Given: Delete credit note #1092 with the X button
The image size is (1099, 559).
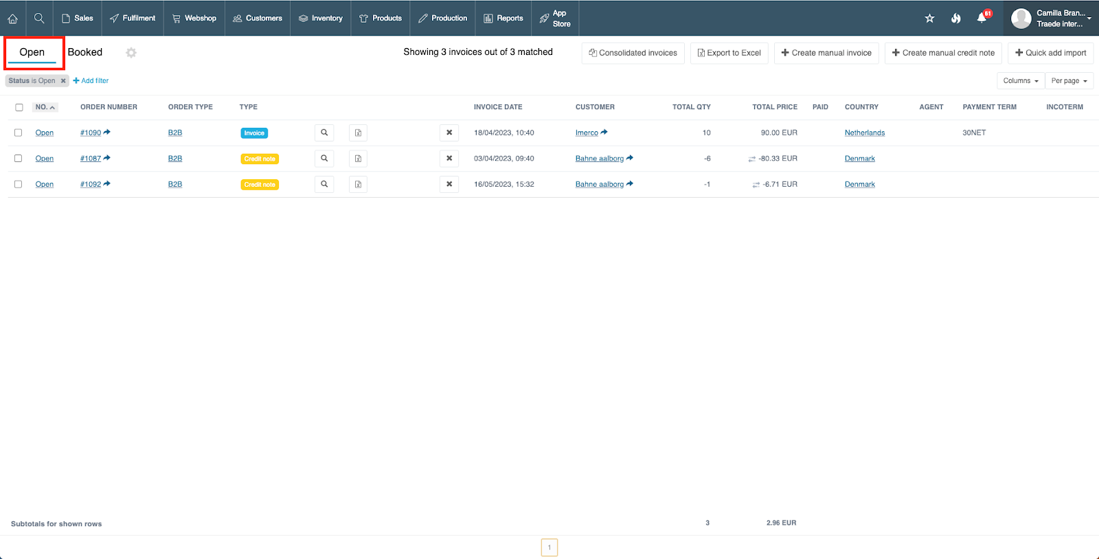Looking at the screenshot, I should point(449,184).
